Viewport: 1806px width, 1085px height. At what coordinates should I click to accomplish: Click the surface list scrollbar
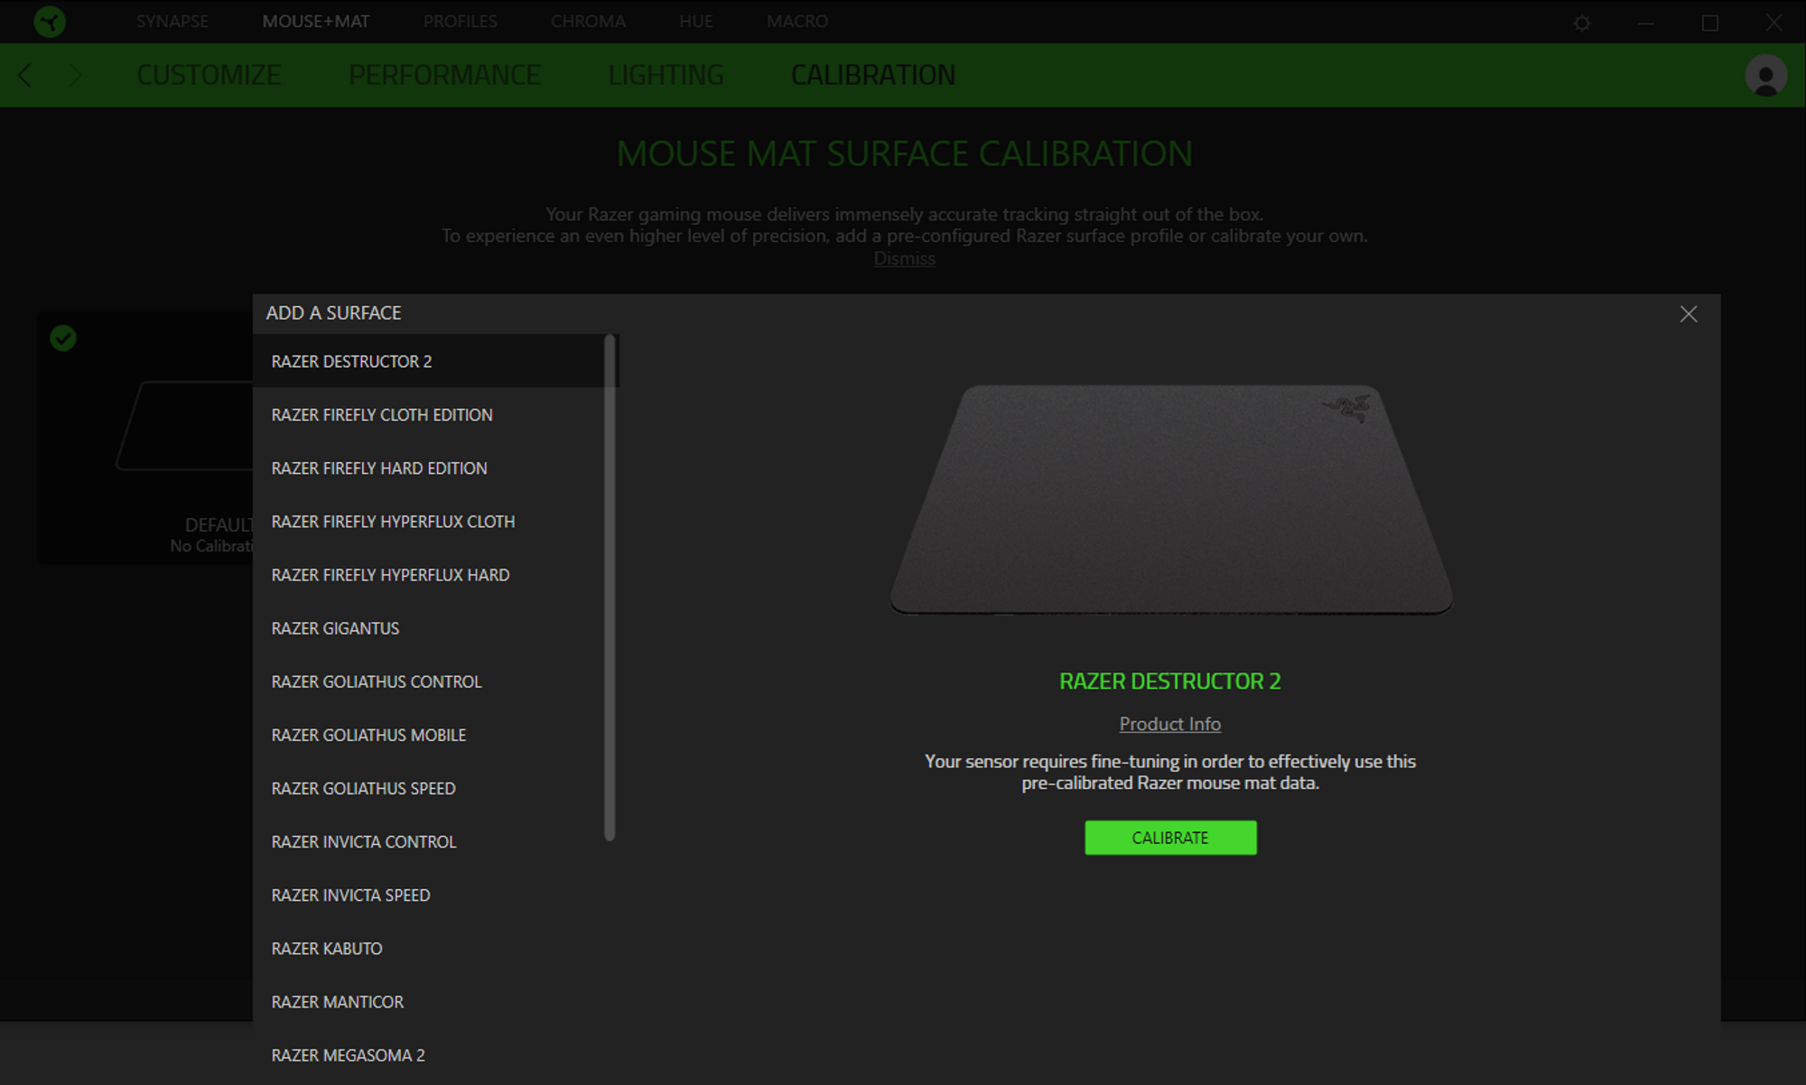[x=610, y=588]
